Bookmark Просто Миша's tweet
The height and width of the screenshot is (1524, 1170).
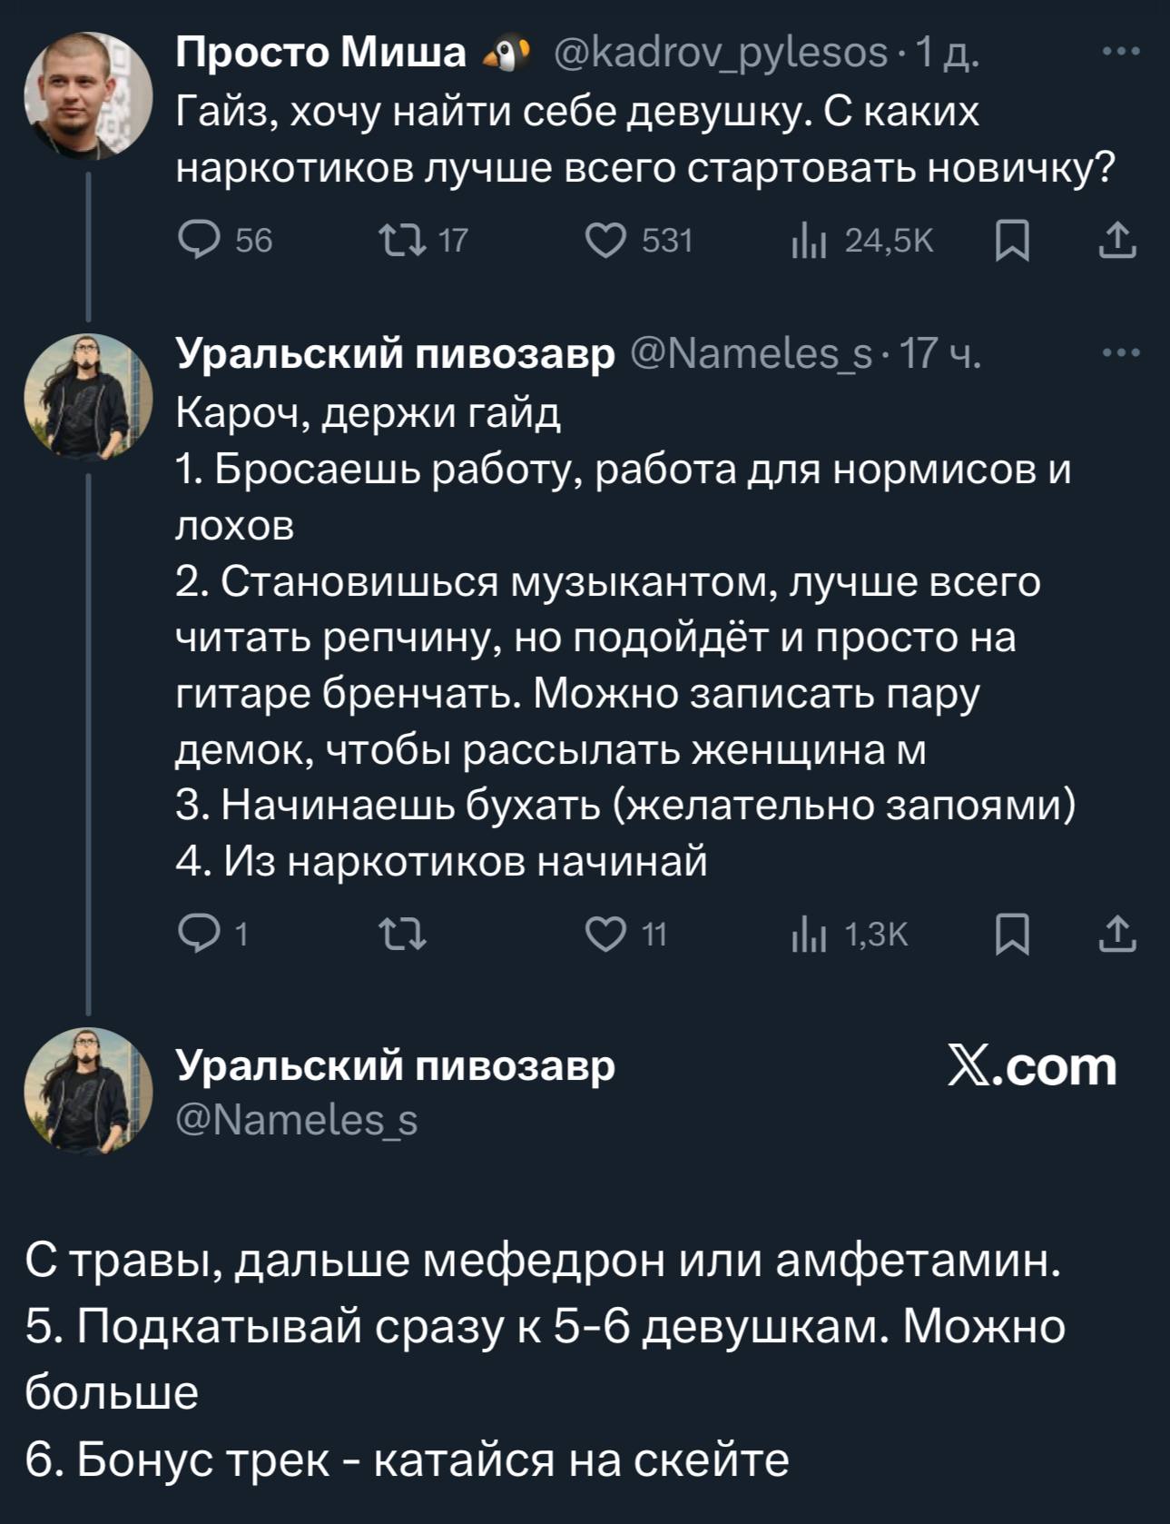pyautogui.click(x=1012, y=242)
